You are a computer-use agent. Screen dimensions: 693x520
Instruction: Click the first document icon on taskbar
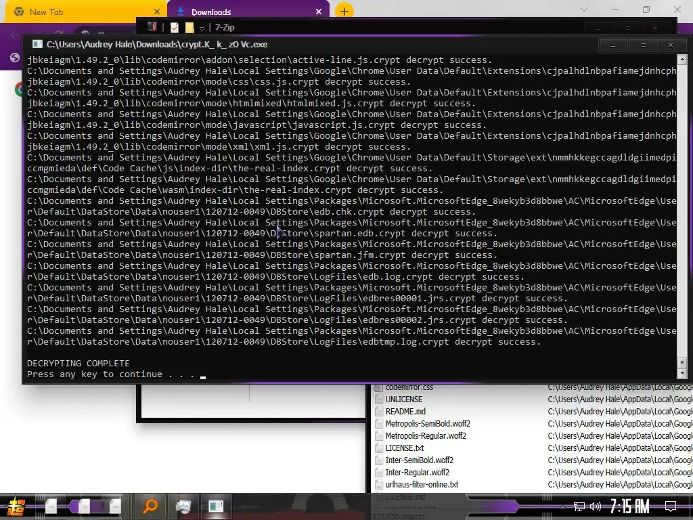coord(51,506)
